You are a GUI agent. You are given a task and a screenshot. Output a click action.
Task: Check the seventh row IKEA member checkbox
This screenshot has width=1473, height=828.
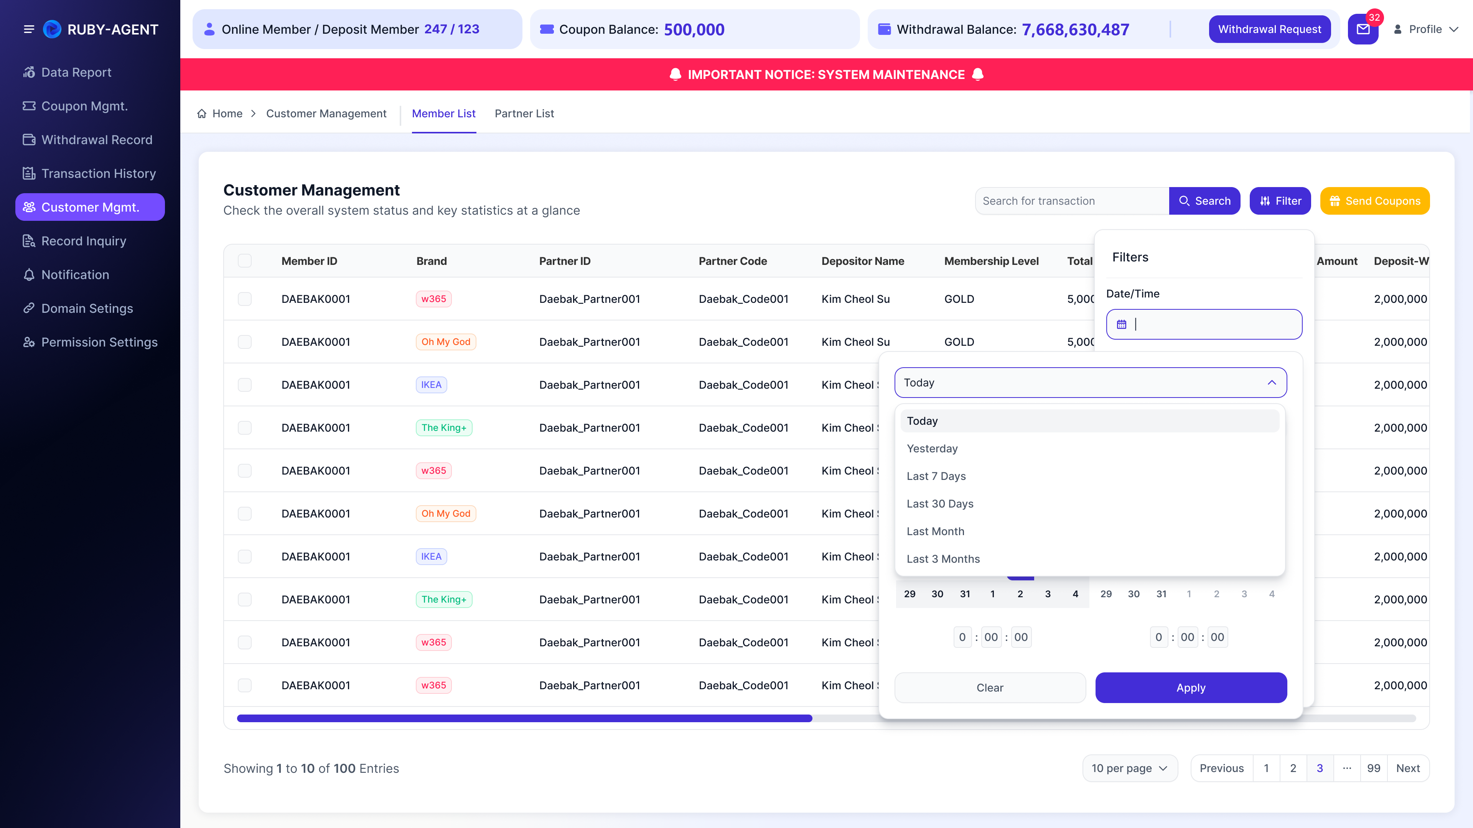pos(245,556)
